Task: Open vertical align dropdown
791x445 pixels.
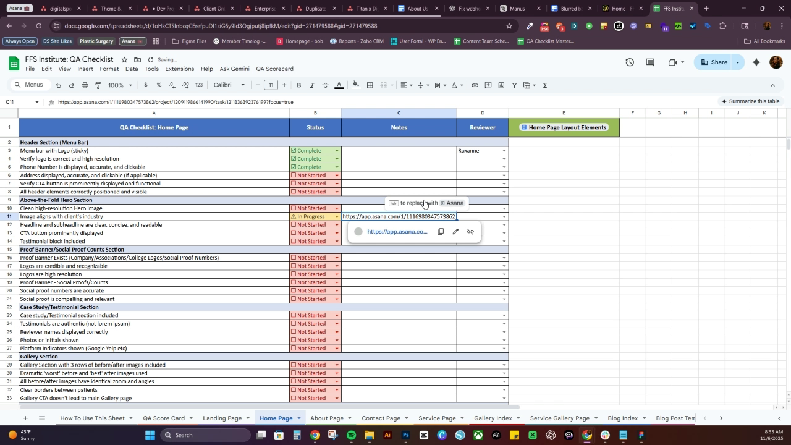Action: point(423,85)
